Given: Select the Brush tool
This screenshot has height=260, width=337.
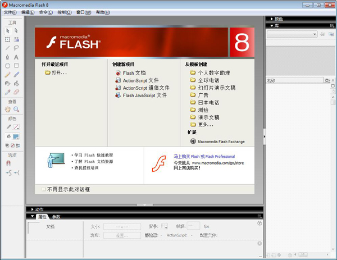Looking at the screenshot, I should [x=16, y=74].
